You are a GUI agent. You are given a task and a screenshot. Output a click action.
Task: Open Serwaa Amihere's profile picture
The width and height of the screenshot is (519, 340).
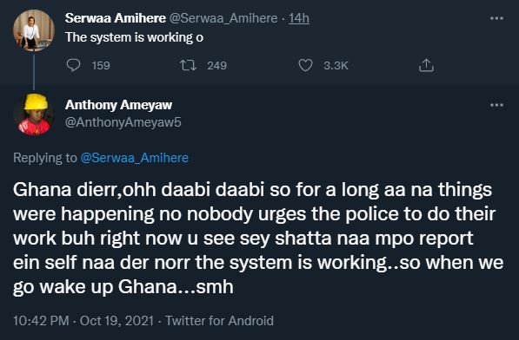point(34,30)
